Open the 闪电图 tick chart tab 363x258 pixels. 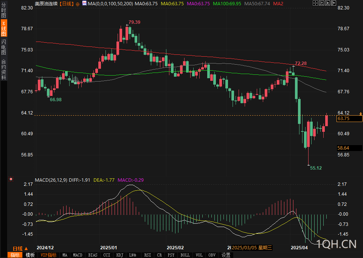[3, 47]
